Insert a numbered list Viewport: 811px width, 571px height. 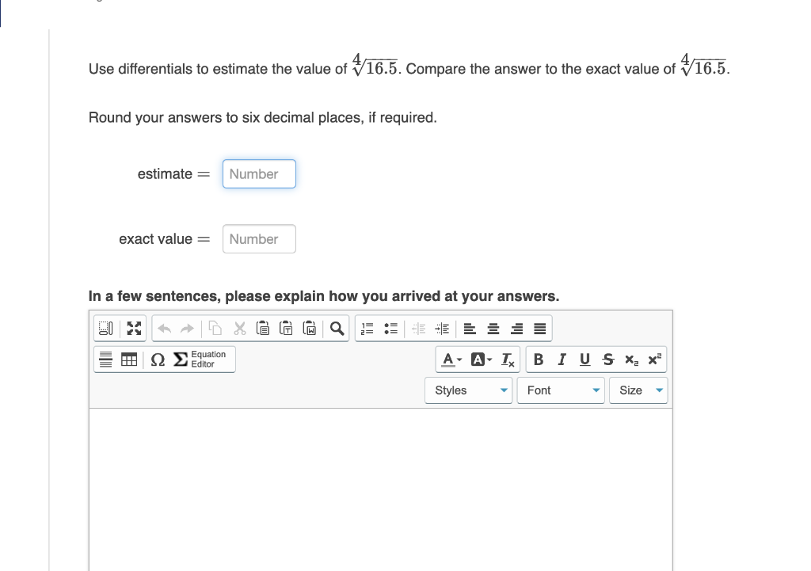pos(366,328)
